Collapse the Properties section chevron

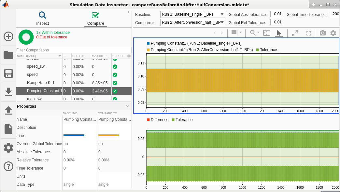click(128, 106)
